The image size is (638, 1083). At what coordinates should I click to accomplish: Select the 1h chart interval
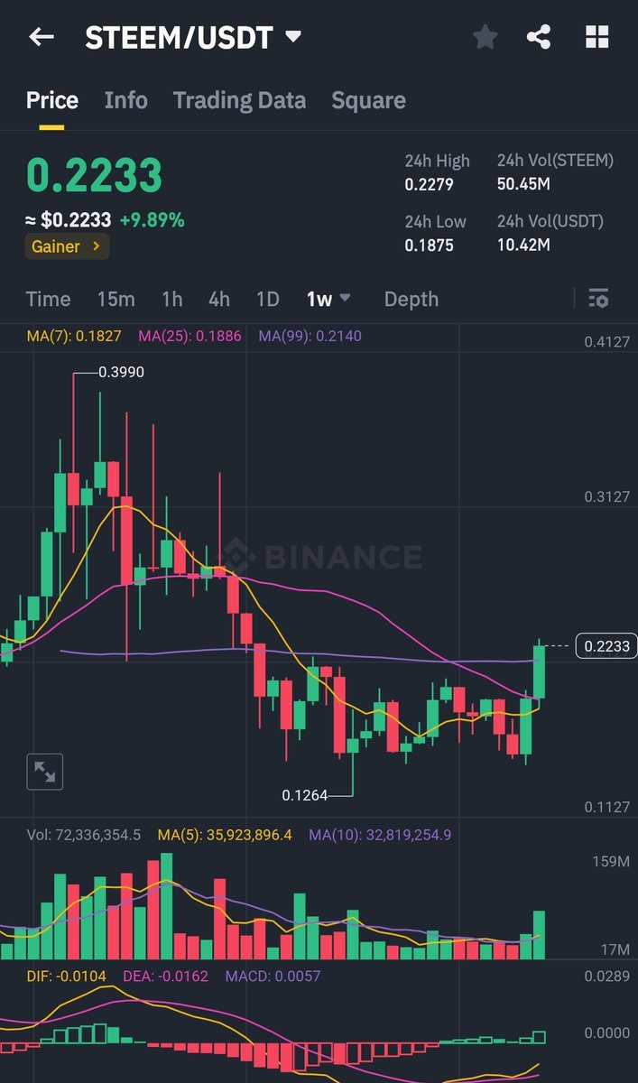point(171,299)
